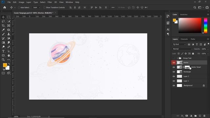Open the Window menu

(x=69, y=2)
